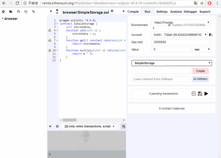The height and width of the screenshot is (158, 221).
Task: Switch to the Settings tab
Action: tap(162, 12)
